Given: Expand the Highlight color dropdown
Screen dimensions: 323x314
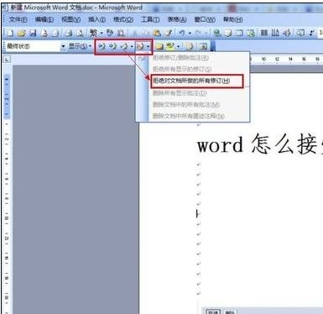Looking at the screenshot, I should (178, 46).
